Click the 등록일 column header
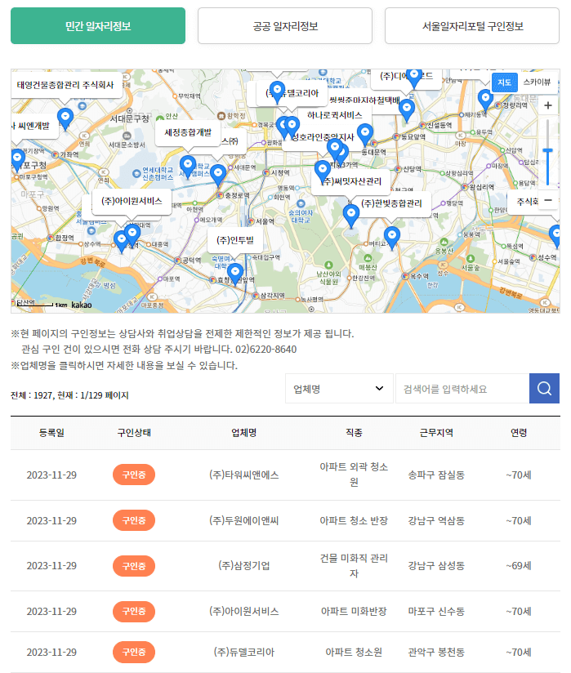The height and width of the screenshot is (673, 571). point(51,433)
